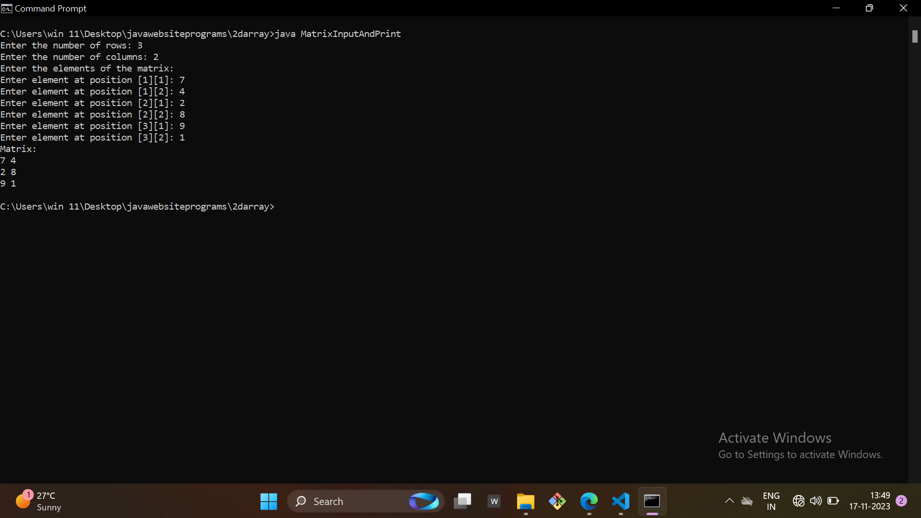Open the Windows Start menu

tap(269, 501)
